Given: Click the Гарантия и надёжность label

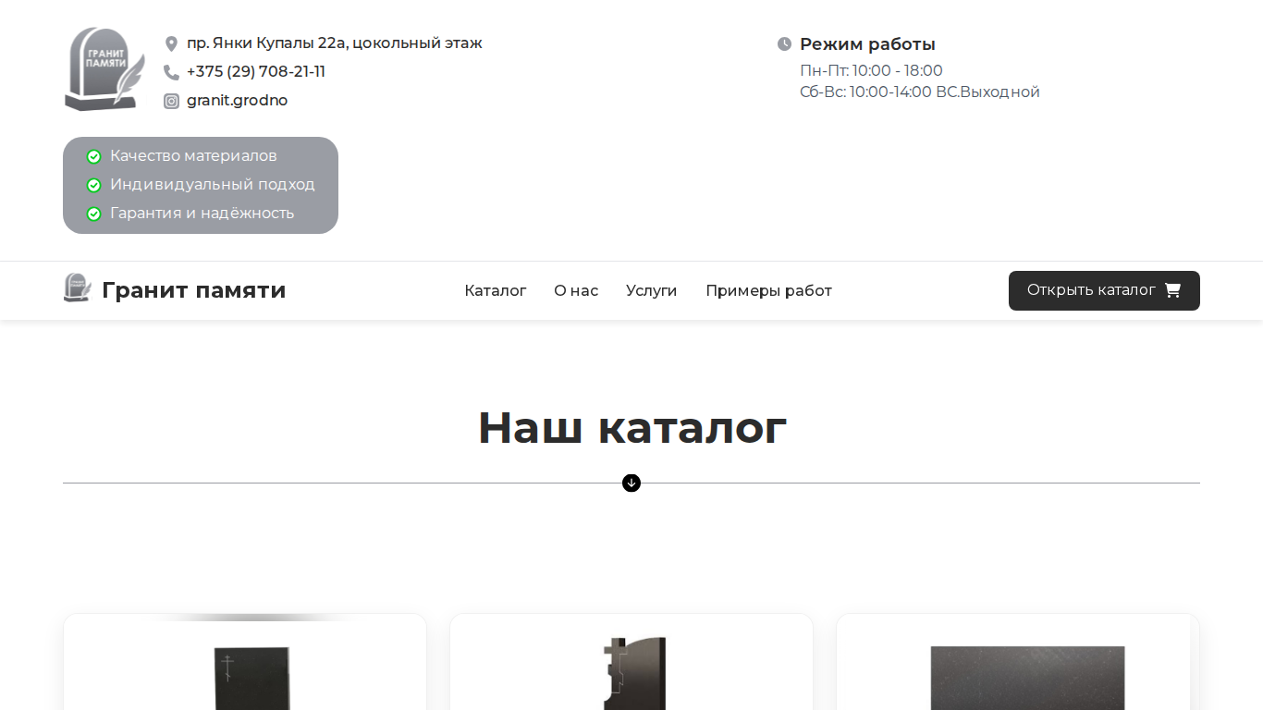Looking at the screenshot, I should point(202,214).
